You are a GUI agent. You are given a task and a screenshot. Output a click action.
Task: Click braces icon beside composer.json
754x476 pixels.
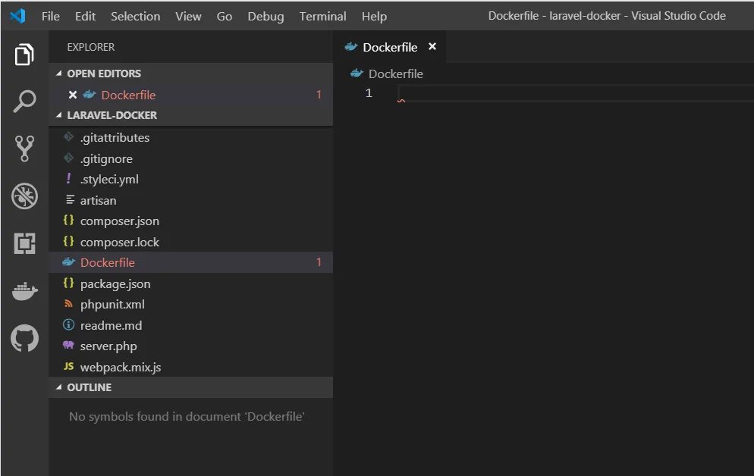(x=69, y=221)
